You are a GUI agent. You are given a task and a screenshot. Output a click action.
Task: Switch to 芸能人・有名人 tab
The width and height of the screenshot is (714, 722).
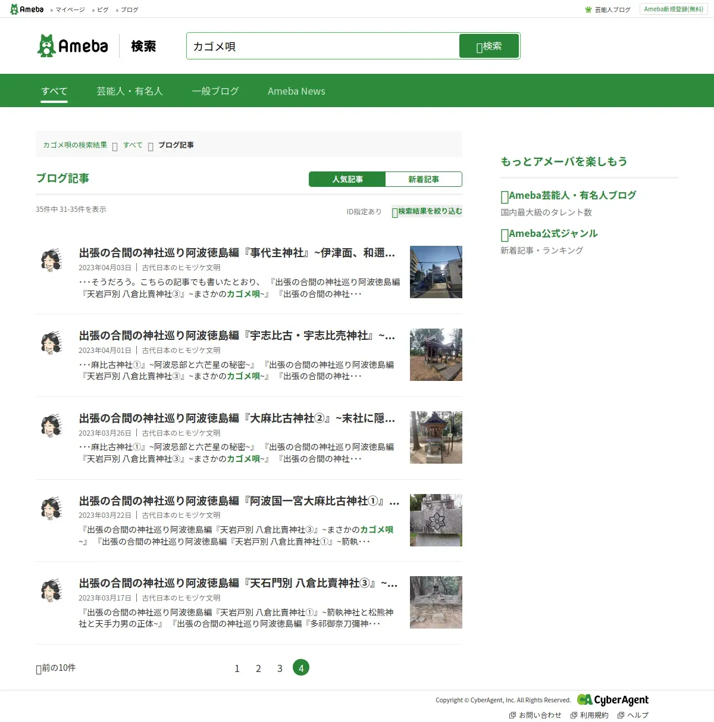[130, 91]
